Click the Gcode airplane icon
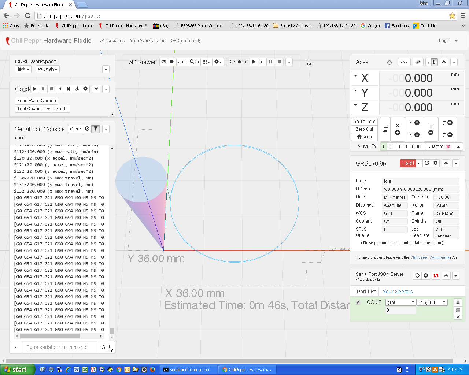The height and width of the screenshot is (375, 469). (x=77, y=89)
